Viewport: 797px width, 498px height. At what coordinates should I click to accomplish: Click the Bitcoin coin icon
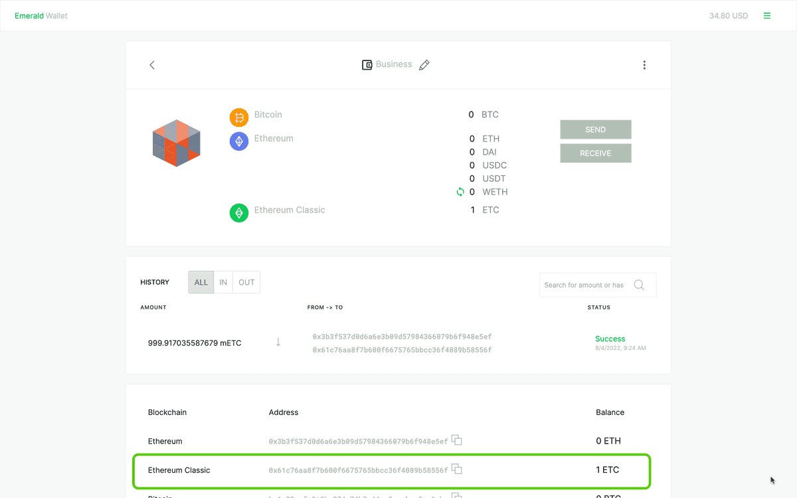[239, 118]
